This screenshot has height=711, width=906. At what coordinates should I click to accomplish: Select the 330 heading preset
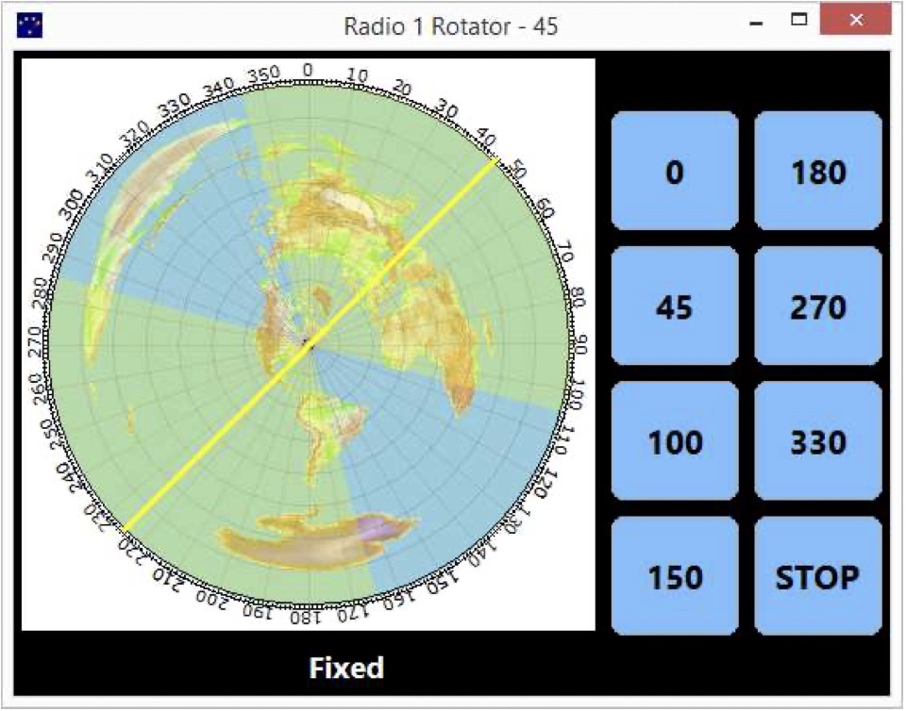[817, 441]
